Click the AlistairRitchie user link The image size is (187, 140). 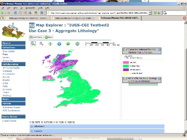tap(9, 121)
